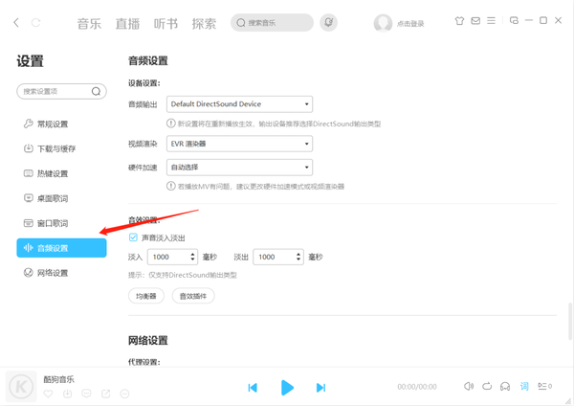Toggle the lyrics 词 icon
This screenshot has width=574, height=406.
click(x=524, y=387)
